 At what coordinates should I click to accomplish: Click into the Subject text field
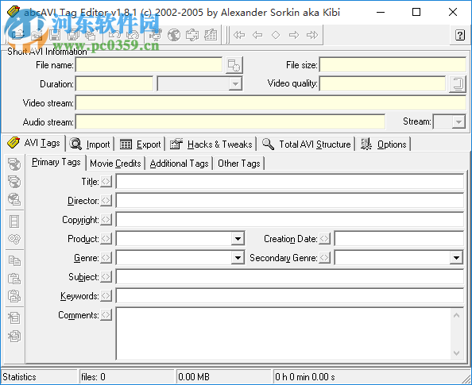(290, 277)
